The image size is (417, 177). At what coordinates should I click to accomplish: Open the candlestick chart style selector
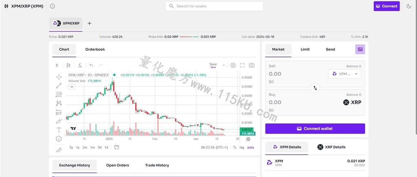(68, 65)
